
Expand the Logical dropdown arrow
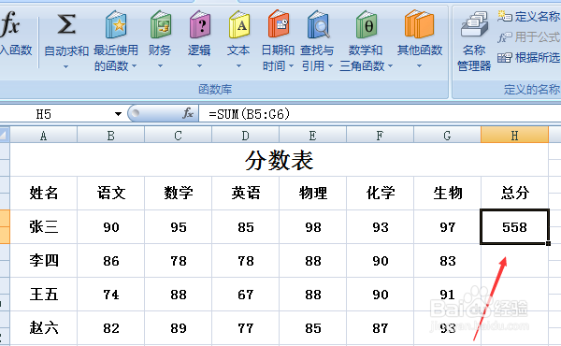coord(199,65)
